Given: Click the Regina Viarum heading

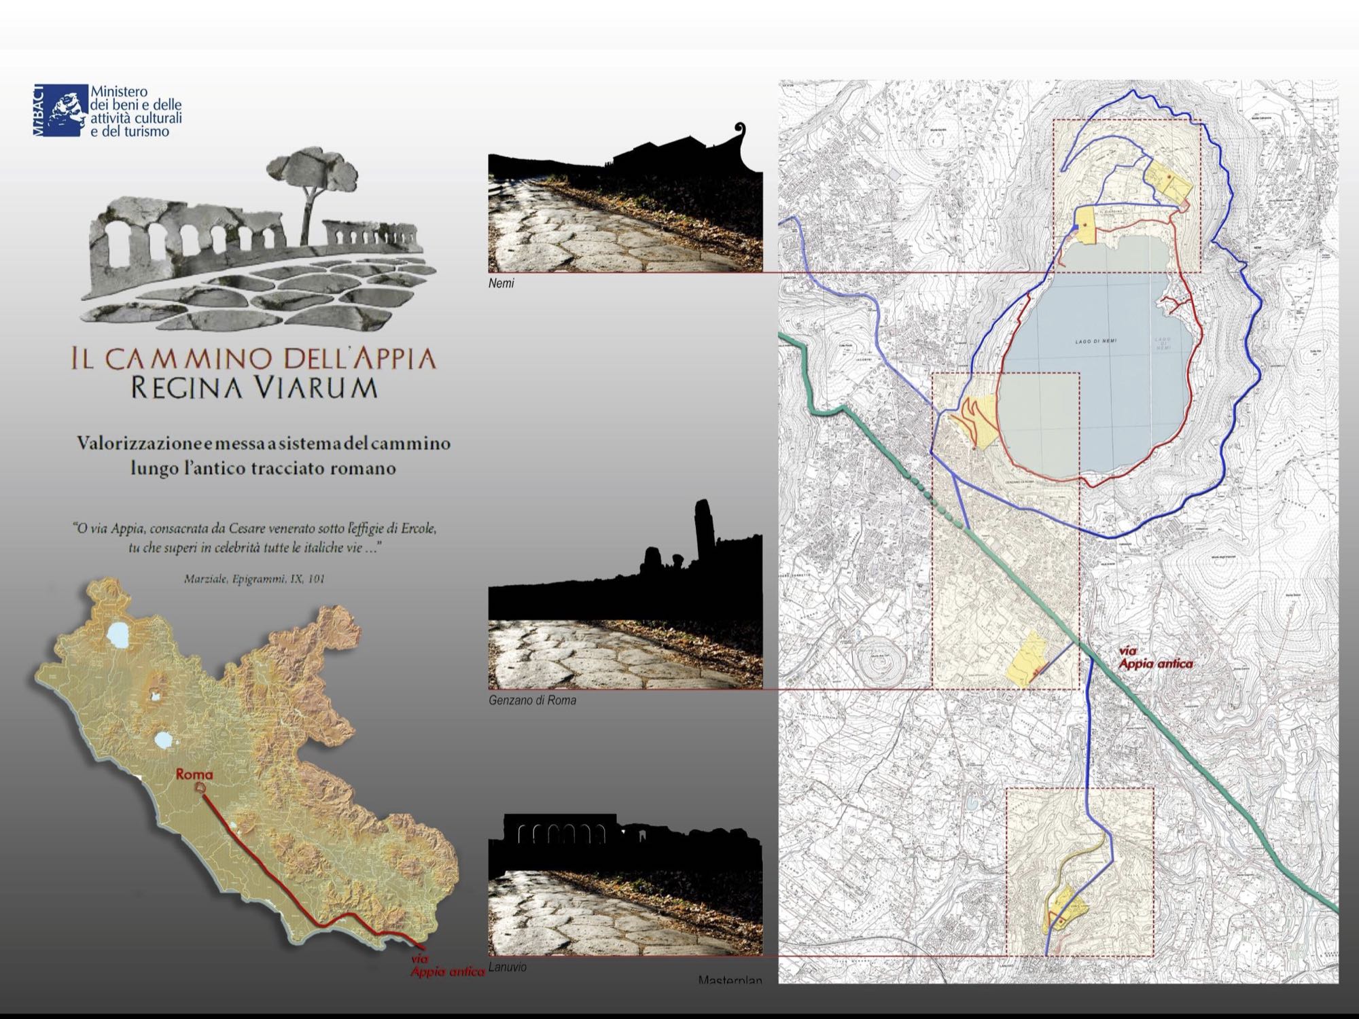Looking at the screenshot, I should [253, 387].
